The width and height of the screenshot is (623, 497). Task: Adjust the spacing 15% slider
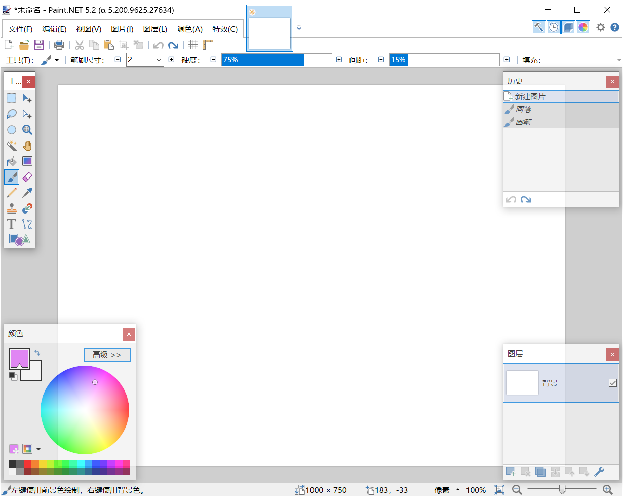point(444,60)
